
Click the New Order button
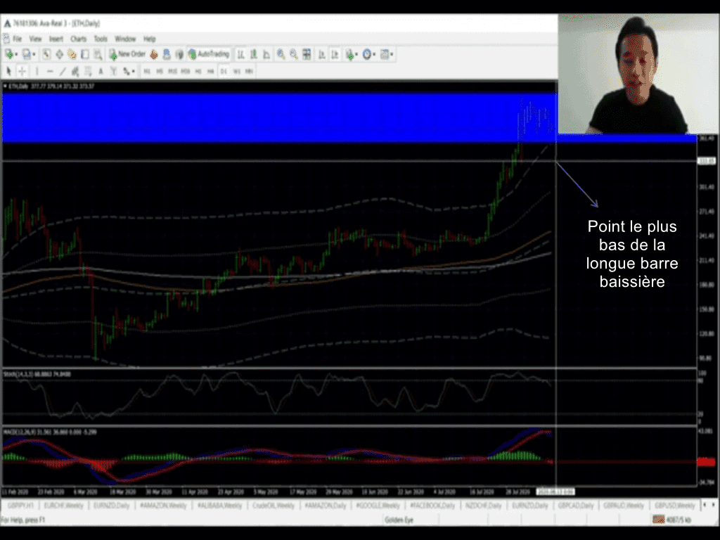127,54
